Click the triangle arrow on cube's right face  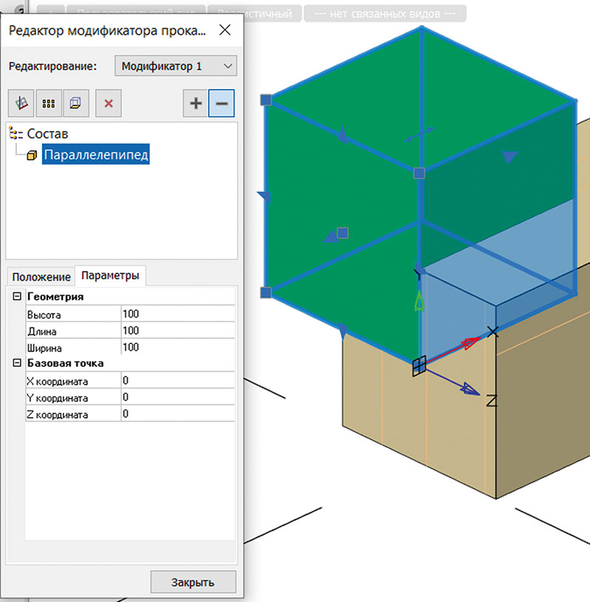pos(510,157)
